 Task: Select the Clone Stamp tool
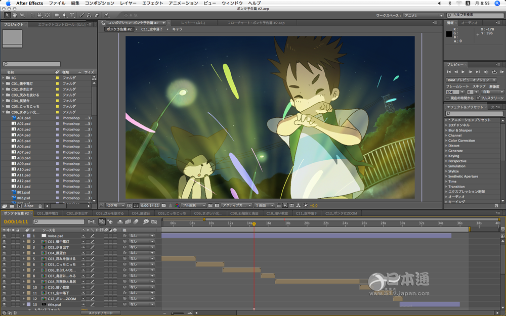point(89,15)
